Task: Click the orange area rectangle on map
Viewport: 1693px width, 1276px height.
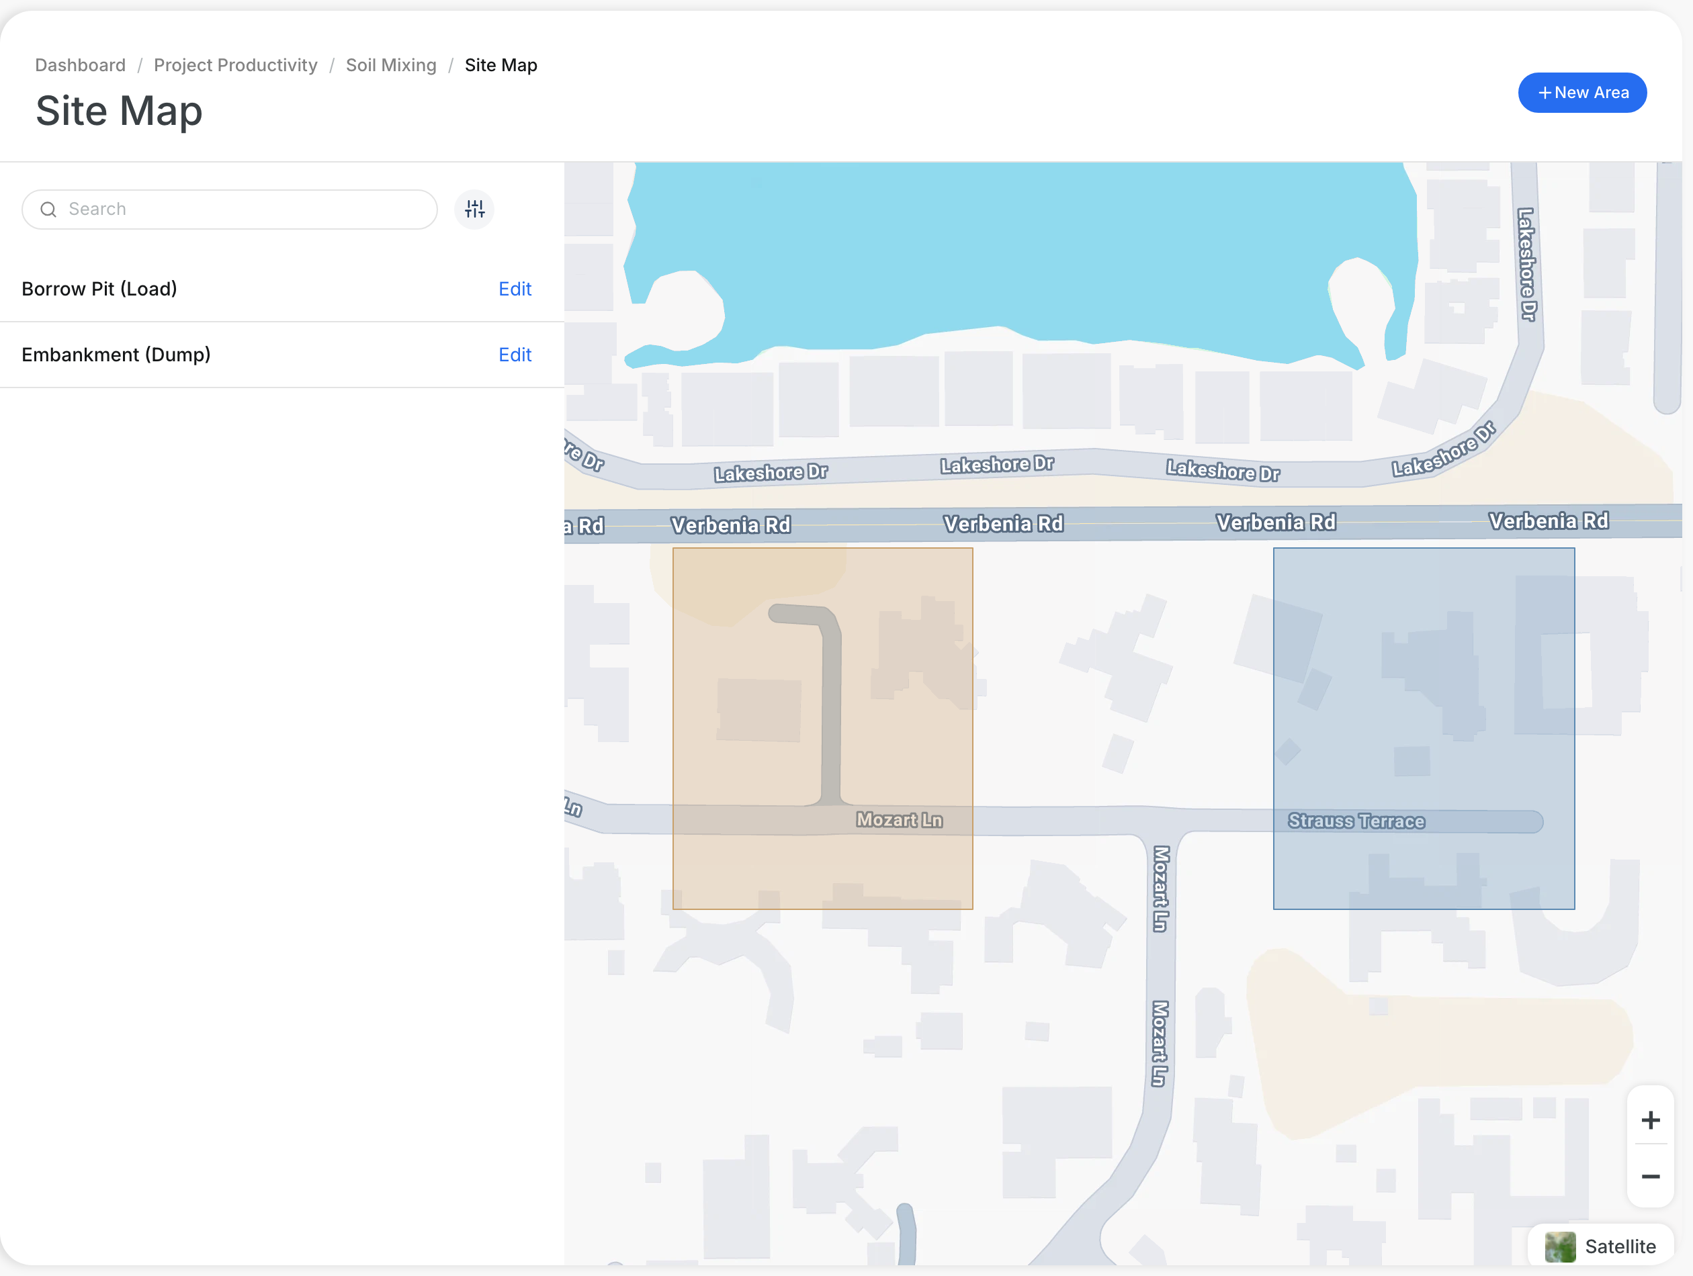Action: pos(823,728)
